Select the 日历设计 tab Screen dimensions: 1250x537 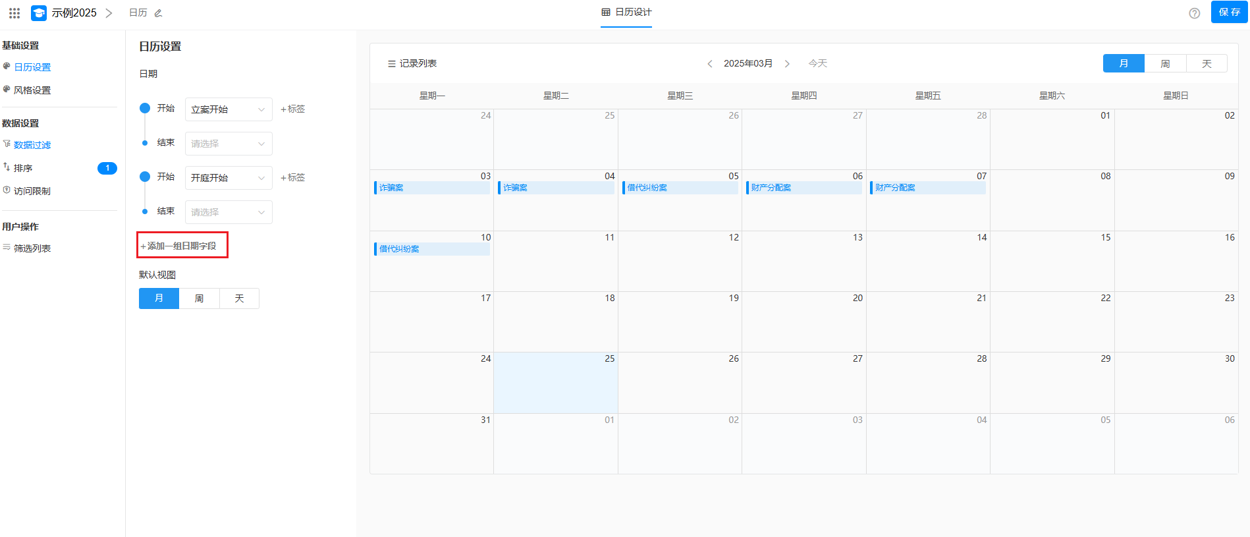click(626, 13)
